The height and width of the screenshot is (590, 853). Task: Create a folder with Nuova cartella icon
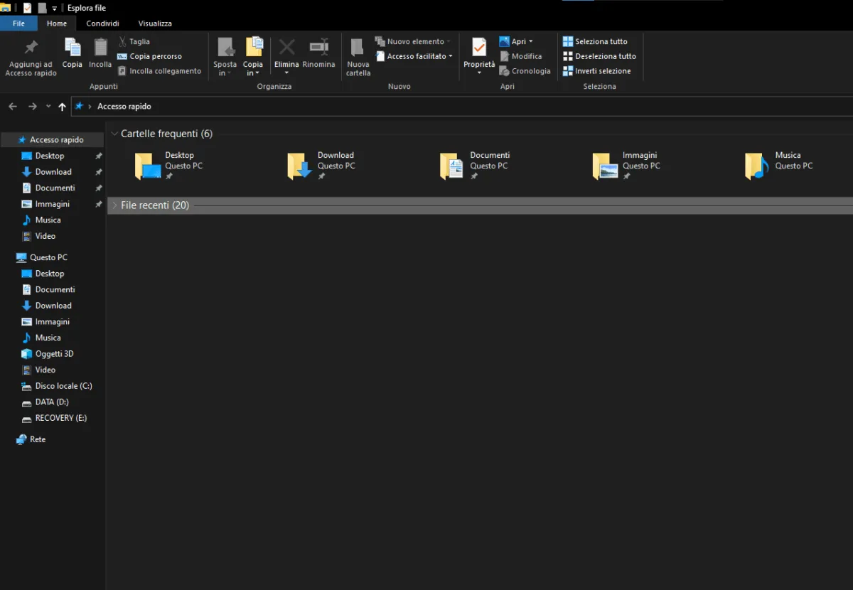(x=358, y=48)
